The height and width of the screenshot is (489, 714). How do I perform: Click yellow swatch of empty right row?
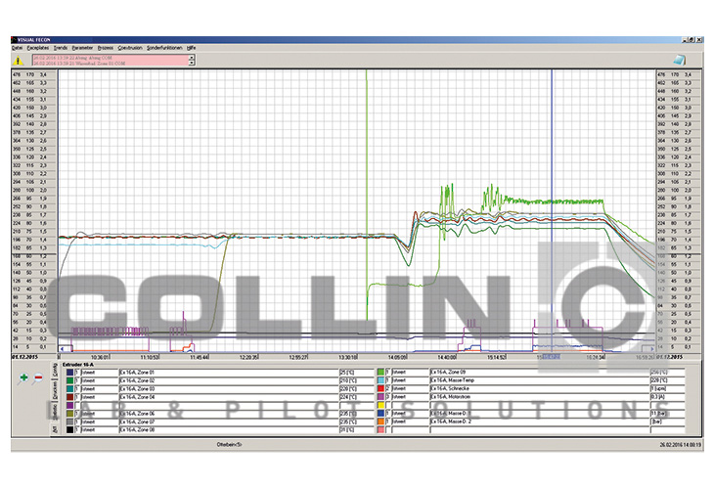click(380, 405)
